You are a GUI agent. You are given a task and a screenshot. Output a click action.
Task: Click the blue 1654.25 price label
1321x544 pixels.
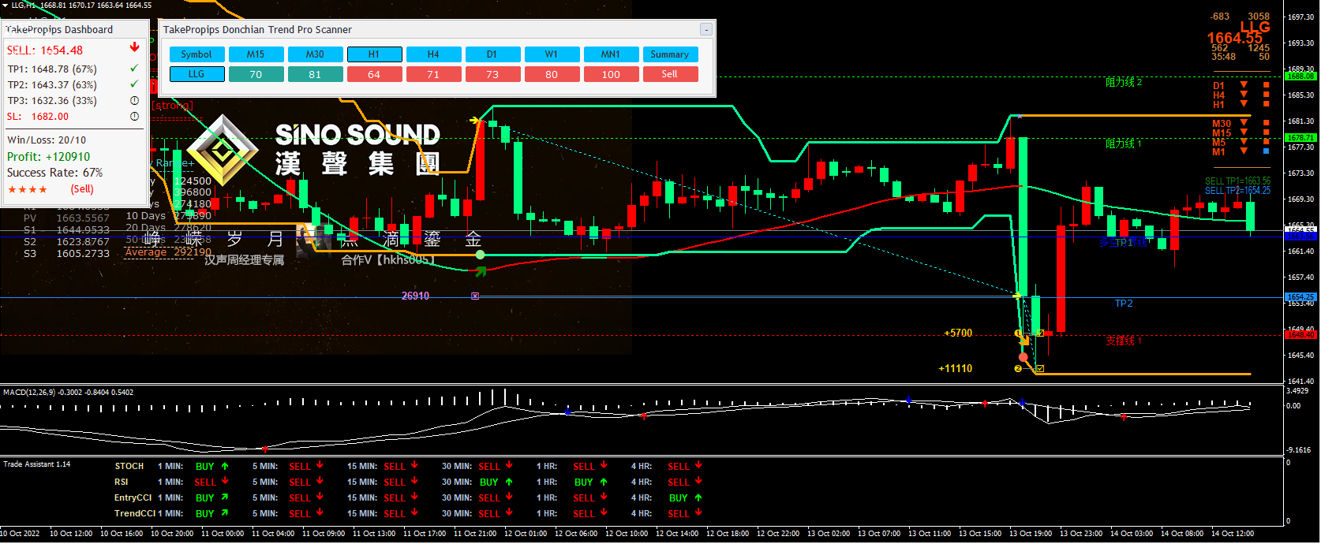click(x=1300, y=297)
